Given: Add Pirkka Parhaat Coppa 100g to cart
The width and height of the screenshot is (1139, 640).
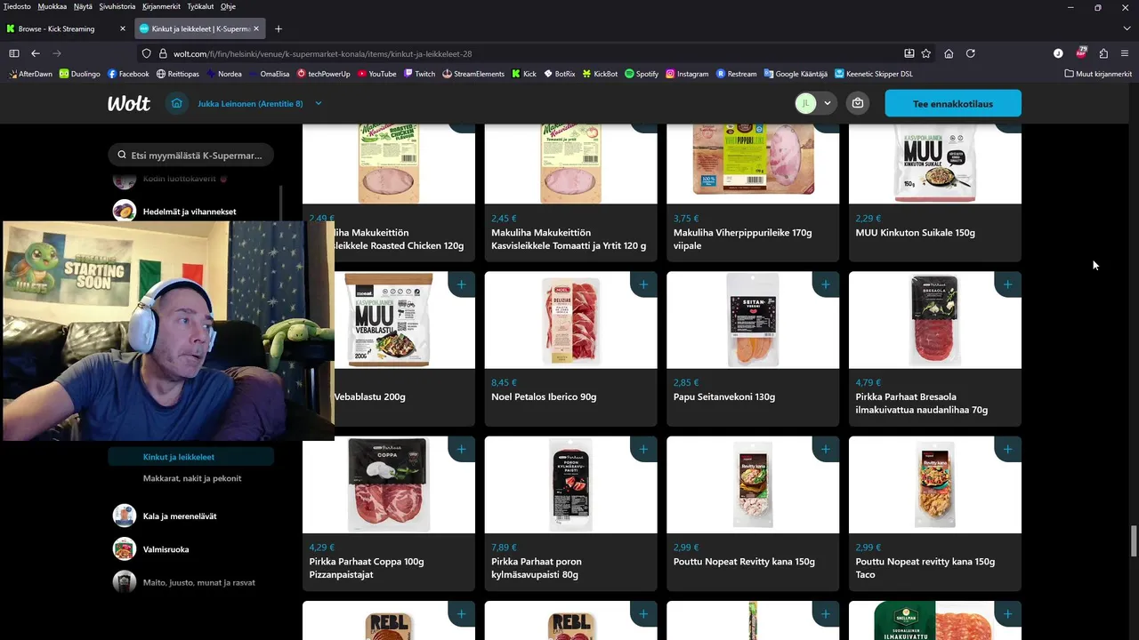Looking at the screenshot, I should coord(461,449).
